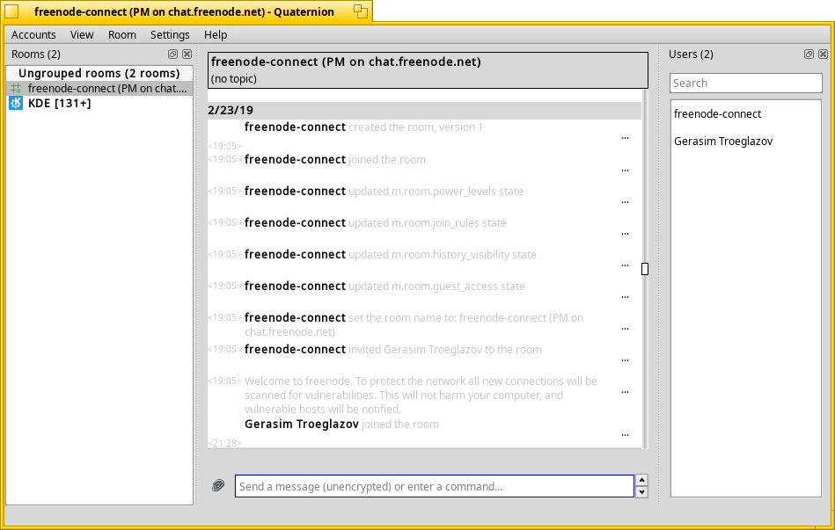Open options for 'created the room' event

point(626,138)
